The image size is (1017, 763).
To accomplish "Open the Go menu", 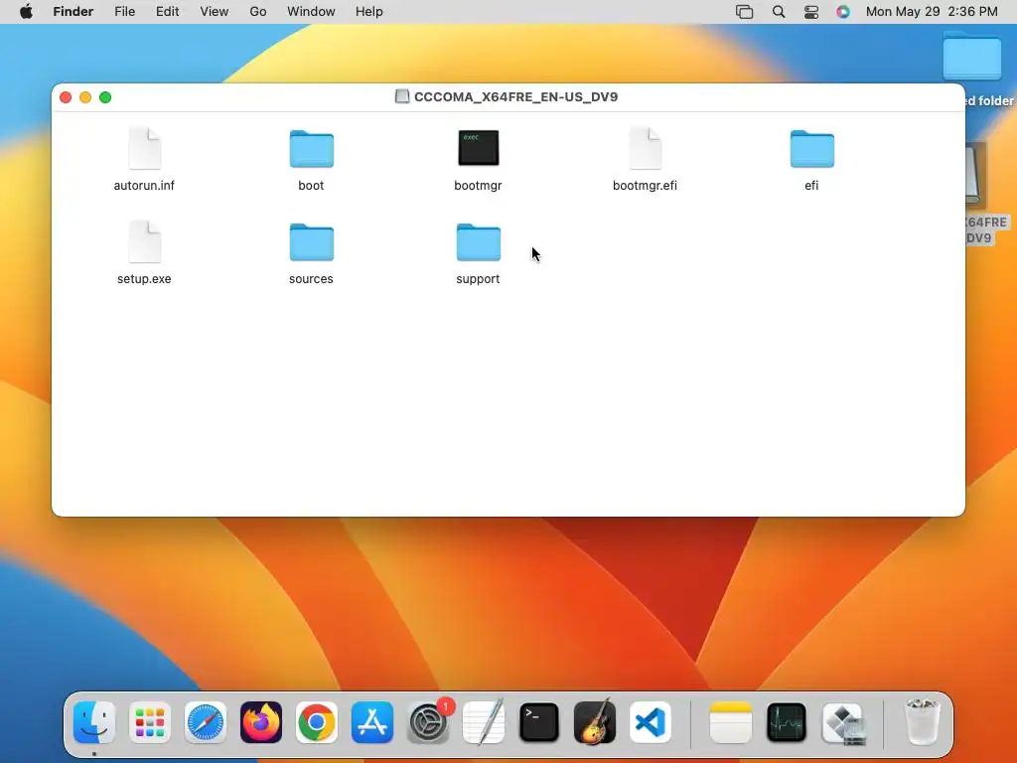I will coord(258,12).
